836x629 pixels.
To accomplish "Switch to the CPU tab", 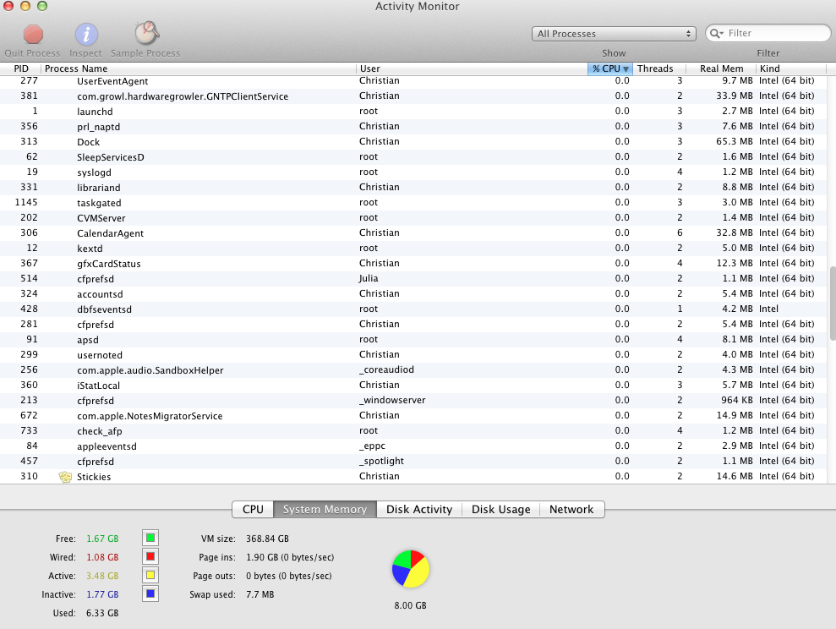I will [x=253, y=509].
